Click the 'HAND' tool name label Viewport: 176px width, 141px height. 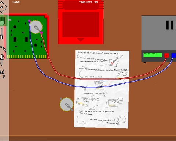click(x=16, y=2)
